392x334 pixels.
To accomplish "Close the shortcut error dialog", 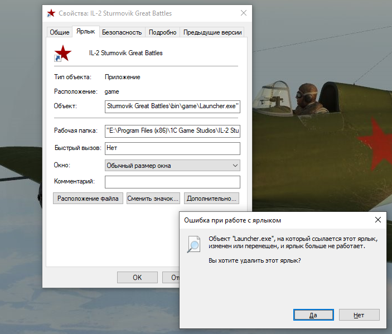I will pos(378,220).
